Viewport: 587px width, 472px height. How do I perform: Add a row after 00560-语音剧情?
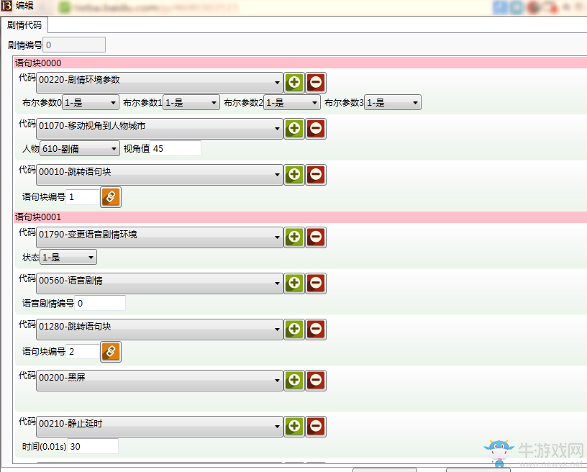[294, 283]
